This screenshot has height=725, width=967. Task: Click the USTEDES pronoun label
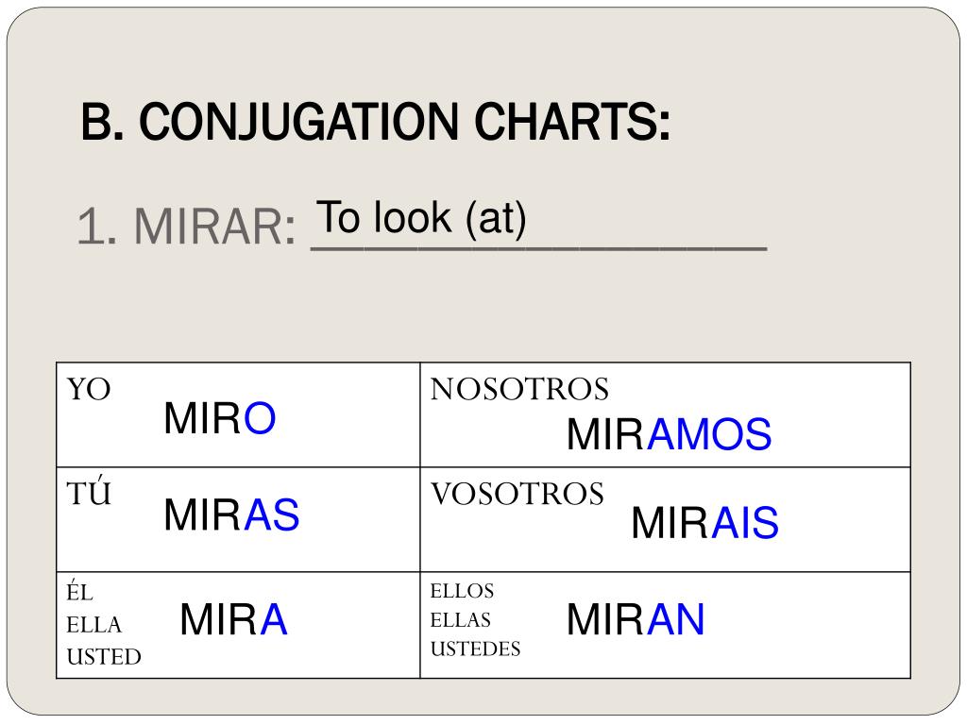coord(475,649)
